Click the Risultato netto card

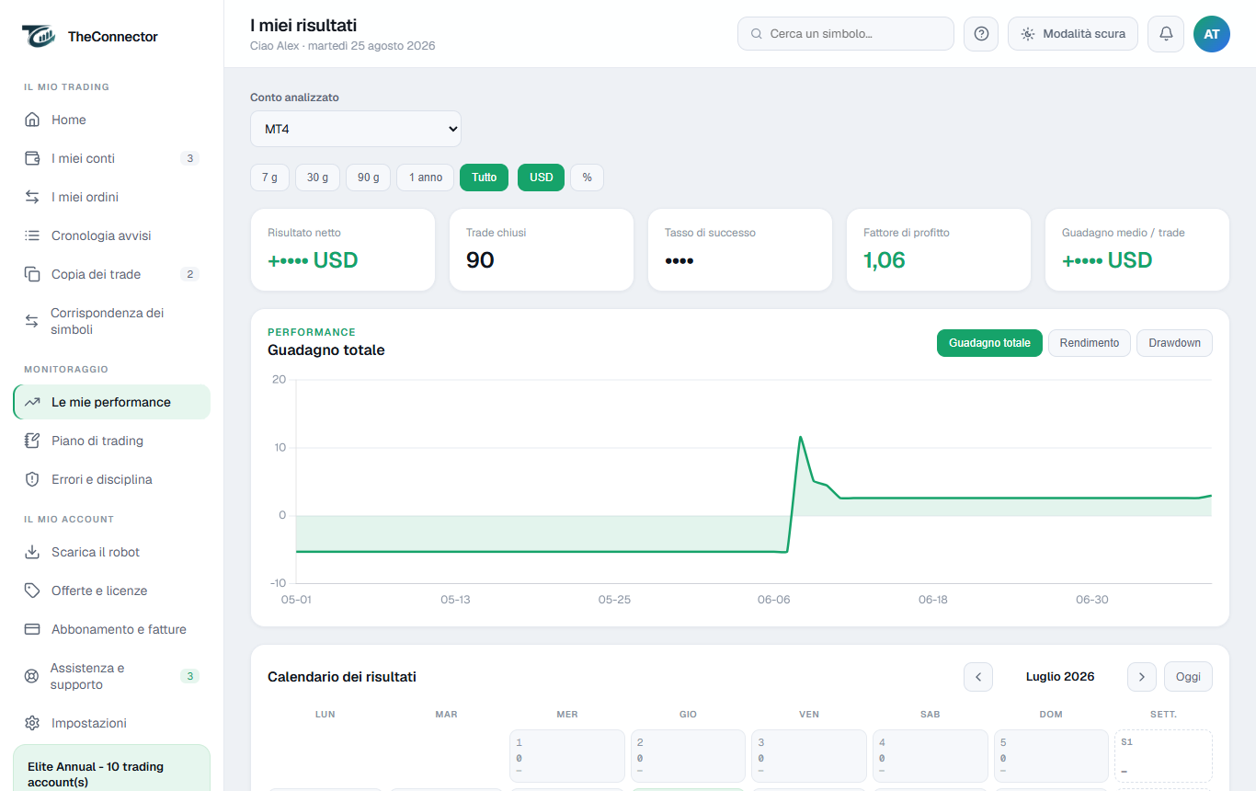[343, 250]
